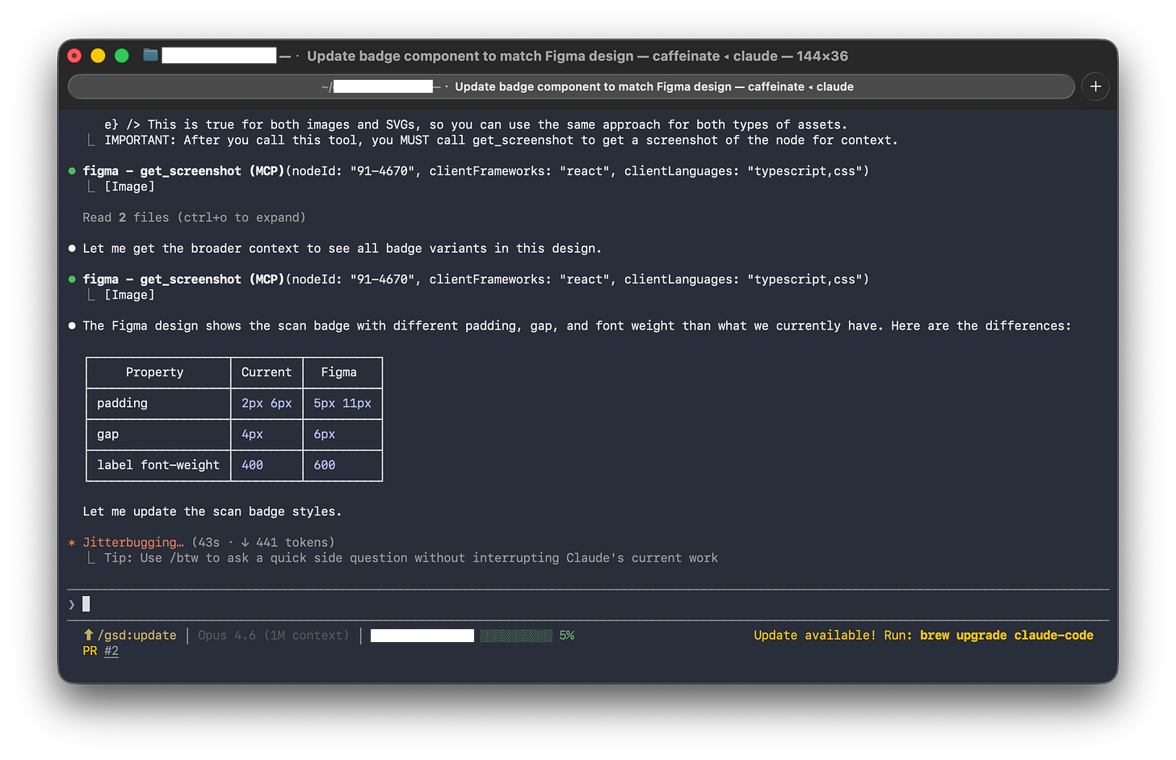Click the orange asterisk spinner icon

[72, 543]
